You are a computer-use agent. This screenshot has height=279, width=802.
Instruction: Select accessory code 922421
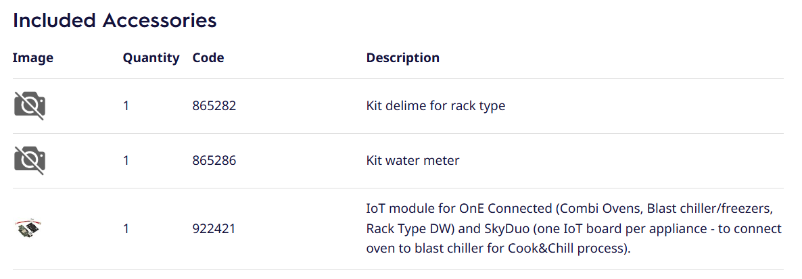(214, 229)
